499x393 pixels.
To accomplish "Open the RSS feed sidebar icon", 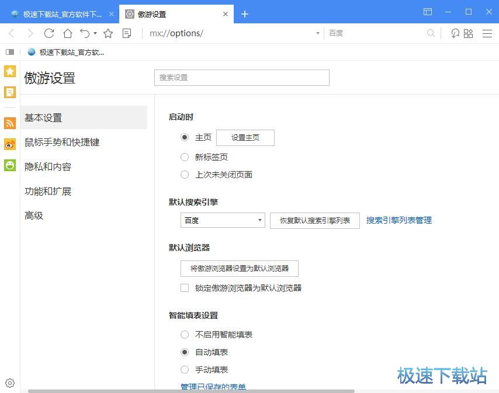I will (10, 123).
